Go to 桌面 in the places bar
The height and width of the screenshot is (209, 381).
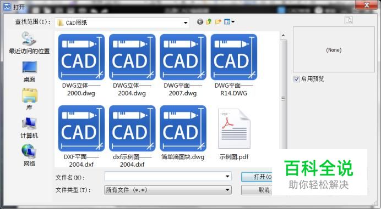tap(29, 71)
